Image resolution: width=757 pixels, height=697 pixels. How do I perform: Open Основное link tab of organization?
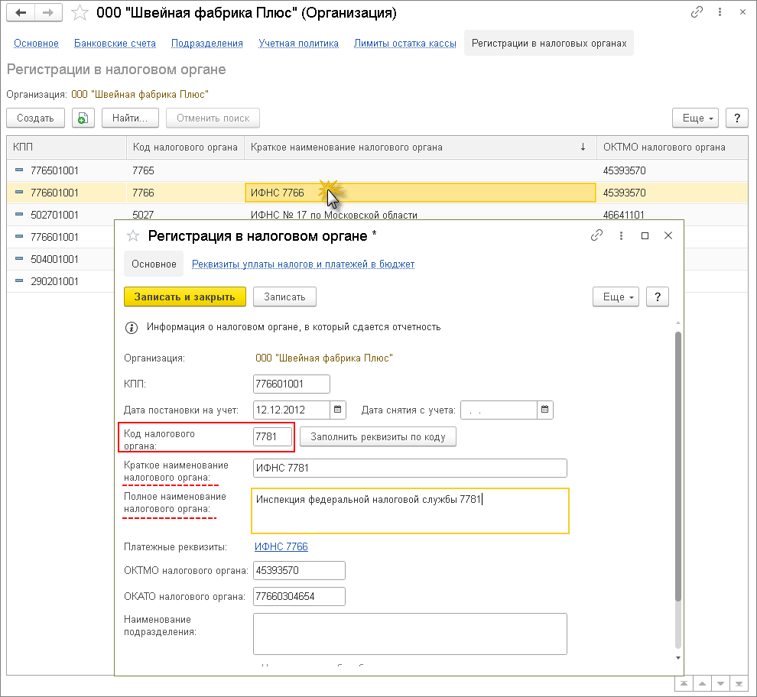click(x=36, y=44)
